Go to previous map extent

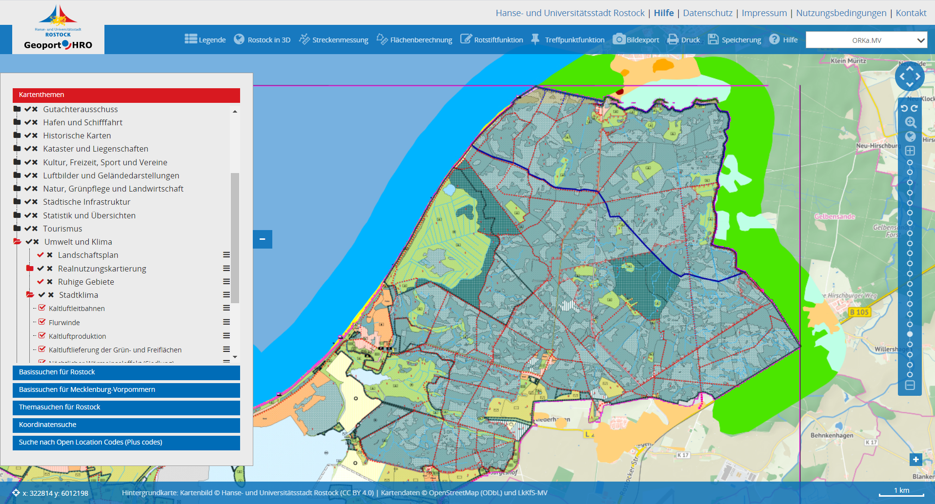(x=904, y=108)
